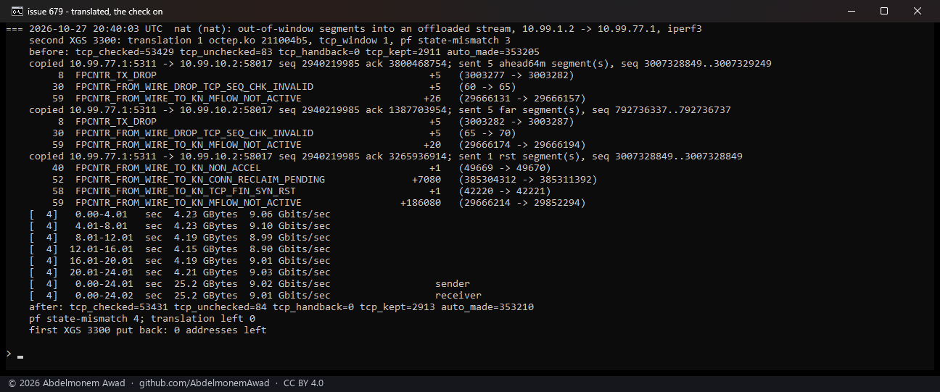Click FPCNTR_FROM_WIRE_TO_KN_NON_ACCEL counter row
Screen dimensions: 940x392
(302, 168)
